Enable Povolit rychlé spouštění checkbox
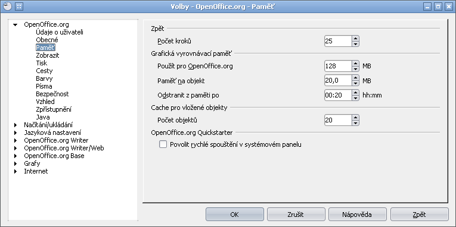The height and width of the screenshot is (227, 456). [163, 144]
